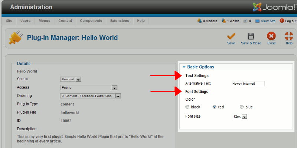Open the Content menu
This screenshot has width=297, height=148.
click(x=65, y=21)
